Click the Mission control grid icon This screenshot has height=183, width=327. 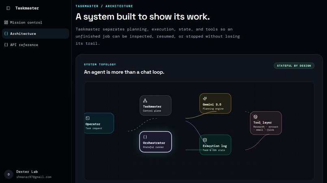point(6,23)
